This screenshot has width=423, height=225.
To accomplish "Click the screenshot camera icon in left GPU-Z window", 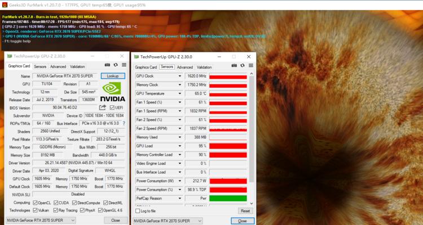I will (x=107, y=65).
